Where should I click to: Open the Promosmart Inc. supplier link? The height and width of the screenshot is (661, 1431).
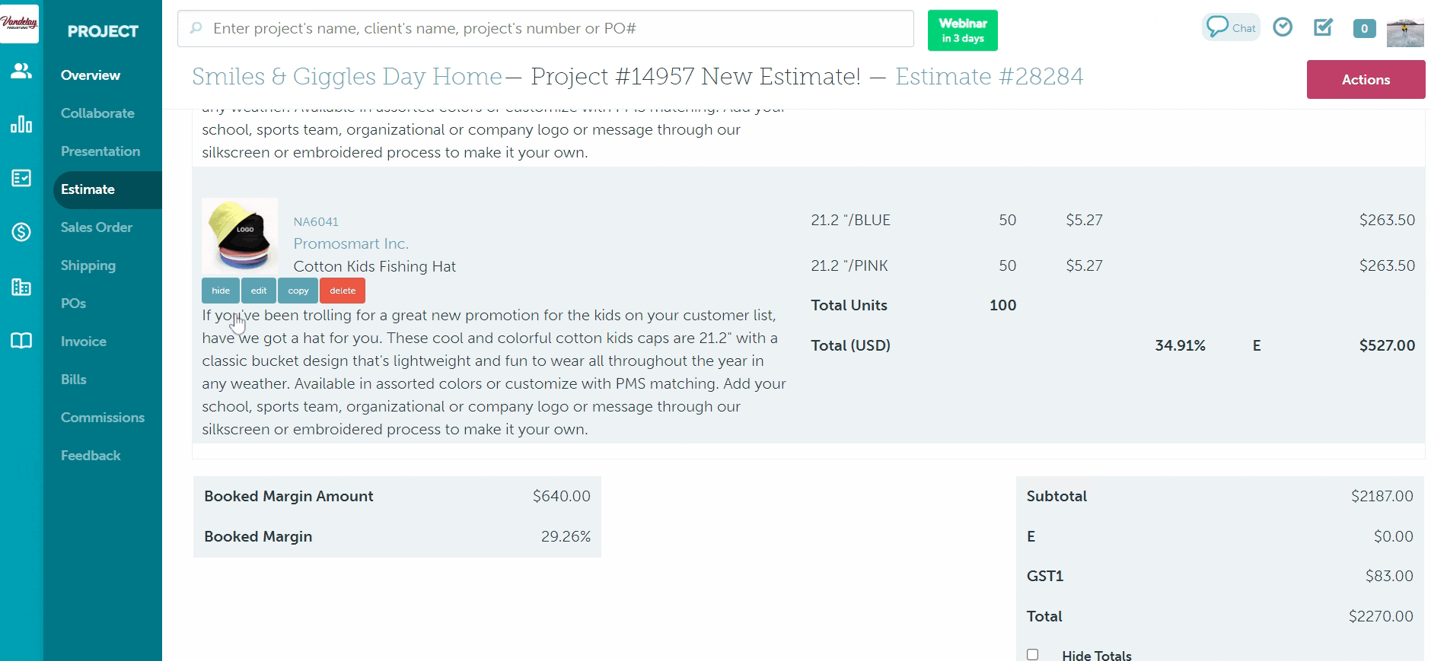[351, 243]
